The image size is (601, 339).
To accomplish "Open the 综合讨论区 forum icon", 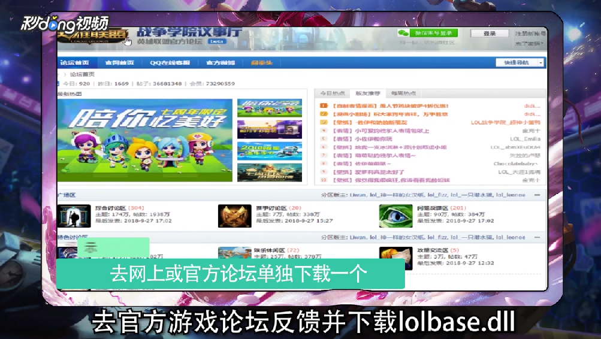I will pyautogui.click(x=74, y=216).
